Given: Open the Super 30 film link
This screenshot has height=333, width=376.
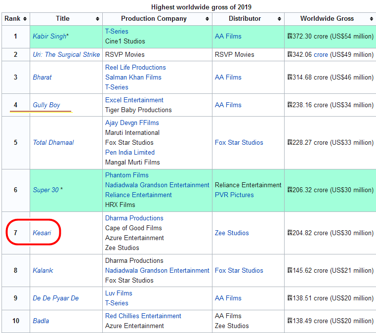Looking at the screenshot, I should coord(45,190).
